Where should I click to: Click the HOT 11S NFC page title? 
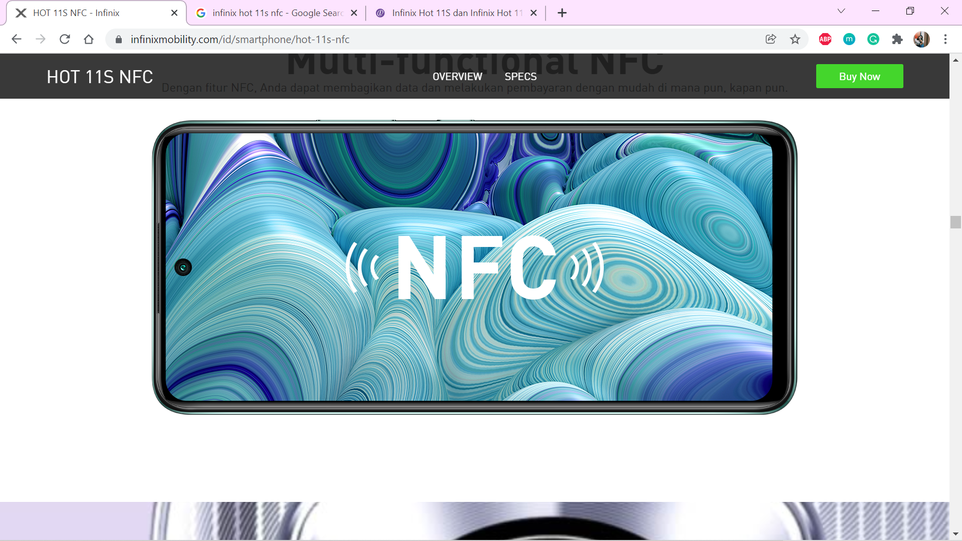[100, 77]
